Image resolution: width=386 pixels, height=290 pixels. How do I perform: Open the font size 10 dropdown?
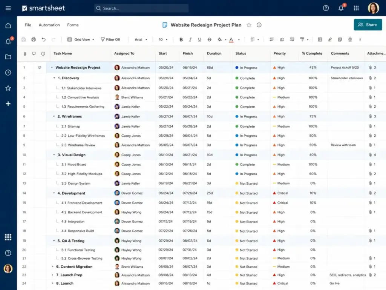(163, 39)
